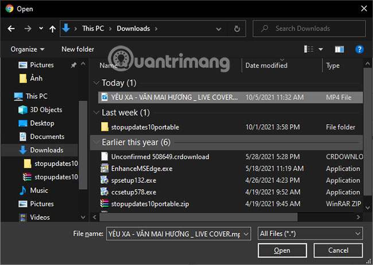This screenshot has height=265, width=373.
Task: Sort by Date modified column
Action: pos(266,66)
